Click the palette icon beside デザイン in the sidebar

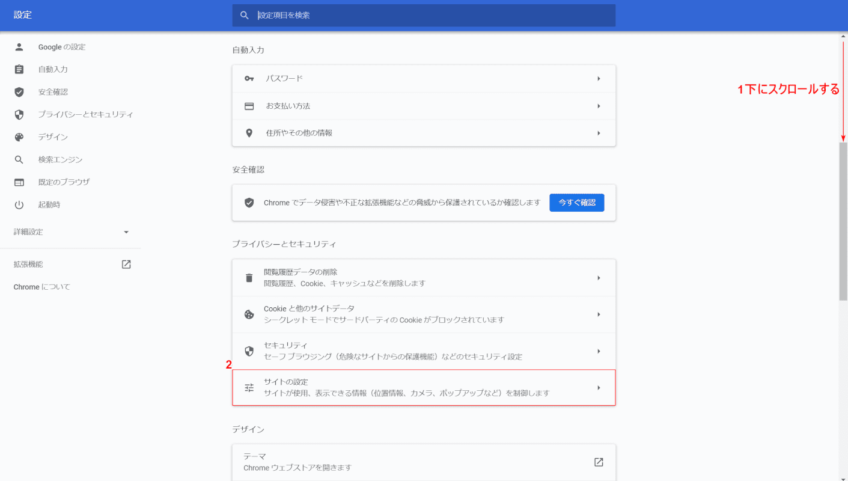(19, 137)
